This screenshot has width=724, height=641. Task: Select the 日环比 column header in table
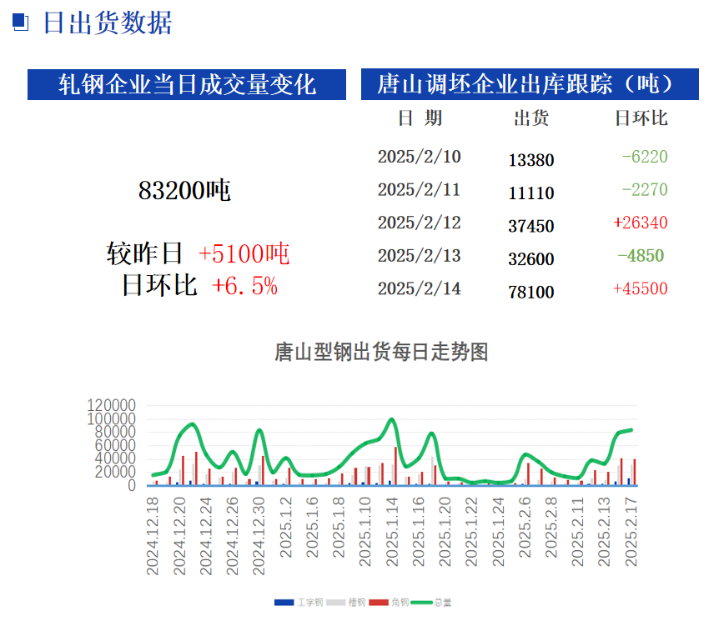coord(641,118)
